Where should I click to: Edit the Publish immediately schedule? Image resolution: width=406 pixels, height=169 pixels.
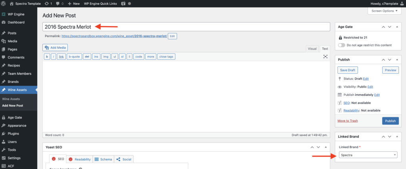377,95
